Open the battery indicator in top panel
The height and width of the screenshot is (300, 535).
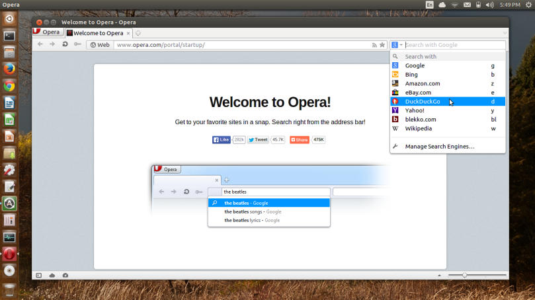coord(478,5)
